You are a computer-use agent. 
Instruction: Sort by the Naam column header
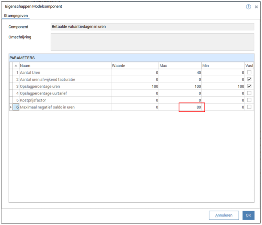click(x=65, y=66)
